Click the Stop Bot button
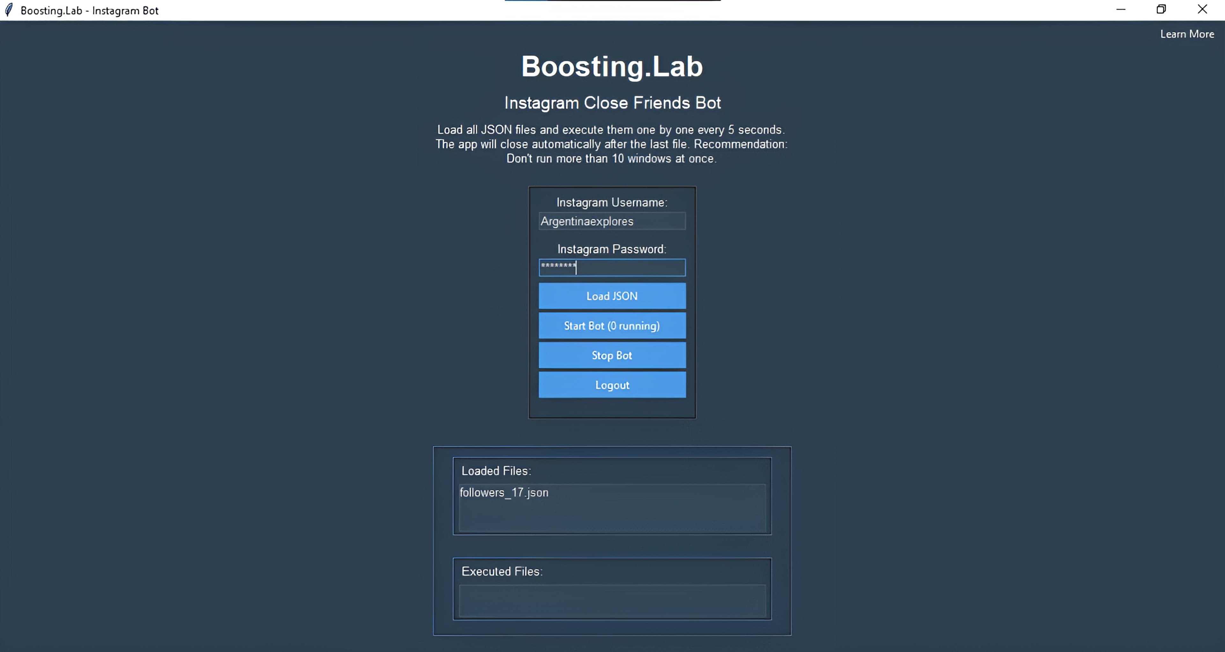The height and width of the screenshot is (652, 1225). tap(612, 355)
